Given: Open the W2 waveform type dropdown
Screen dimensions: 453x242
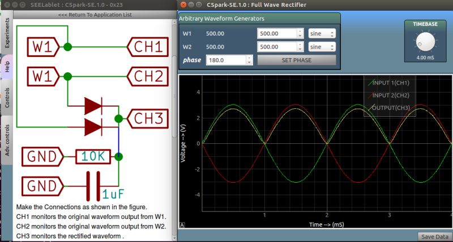Looking at the screenshot, I should pyautogui.click(x=322, y=47).
